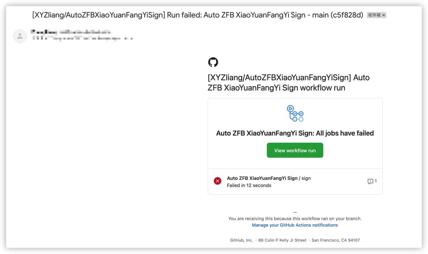The width and height of the screenshot is (428, 254).
Task: Click the sender avatar icon
Action: click(x=20, y=36)
